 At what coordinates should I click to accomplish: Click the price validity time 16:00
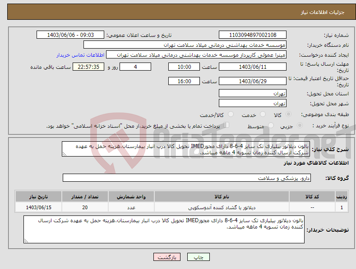[184, 81]
